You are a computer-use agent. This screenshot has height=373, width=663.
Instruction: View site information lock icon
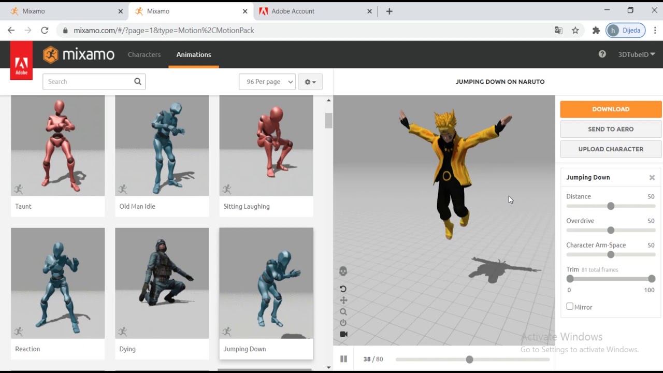[x=65, y=31]
